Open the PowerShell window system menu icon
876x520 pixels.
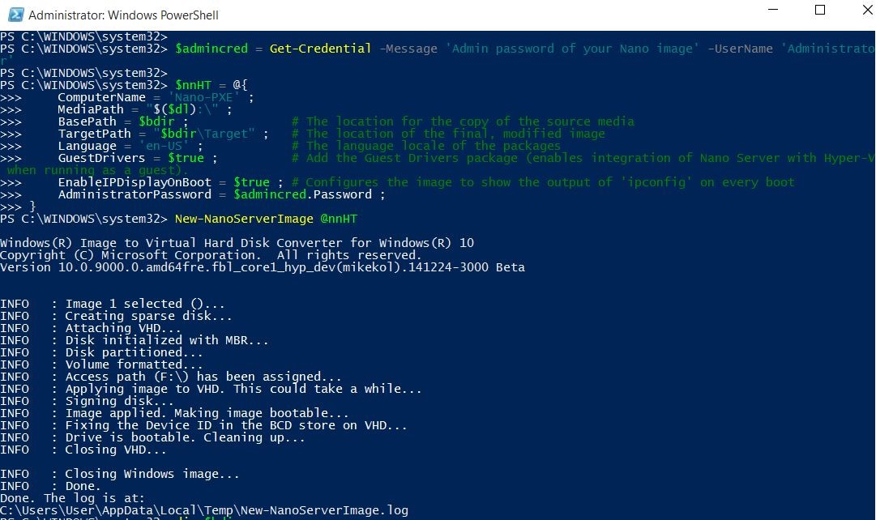click(x=15, y=15)
